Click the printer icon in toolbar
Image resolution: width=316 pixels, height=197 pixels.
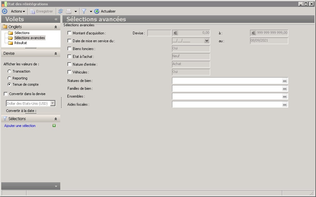pyautogui.click(x=69, y=11)
